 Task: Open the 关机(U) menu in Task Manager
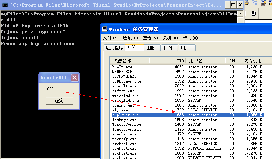170,38
